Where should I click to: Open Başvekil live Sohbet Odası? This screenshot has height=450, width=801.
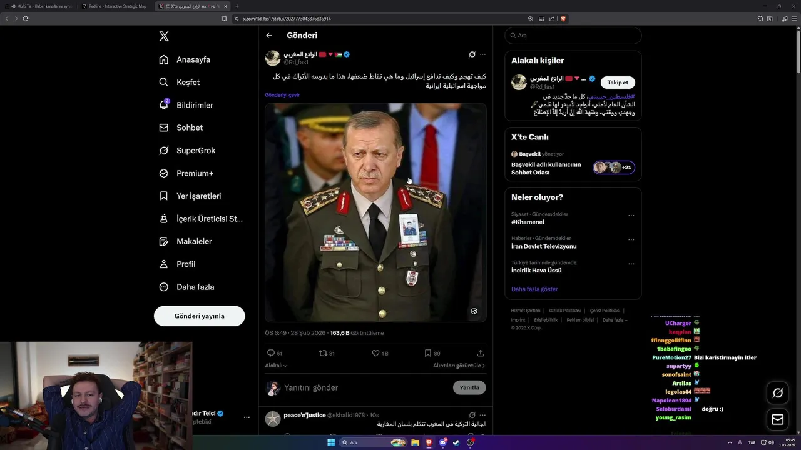coord(573,164)
